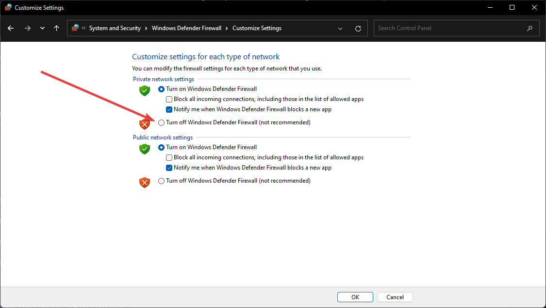
Task: Click red shield icon under Public network
Action: (x=145, y=182)
